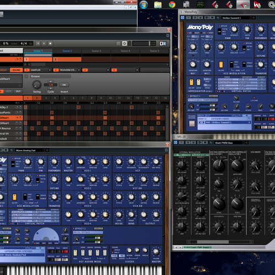Image resolution: width=275 pixels, height=275 pixels.
Task: Select orange pattern clip 2 in the arranger
Action: pyautogui.click(x=67, y=59)
